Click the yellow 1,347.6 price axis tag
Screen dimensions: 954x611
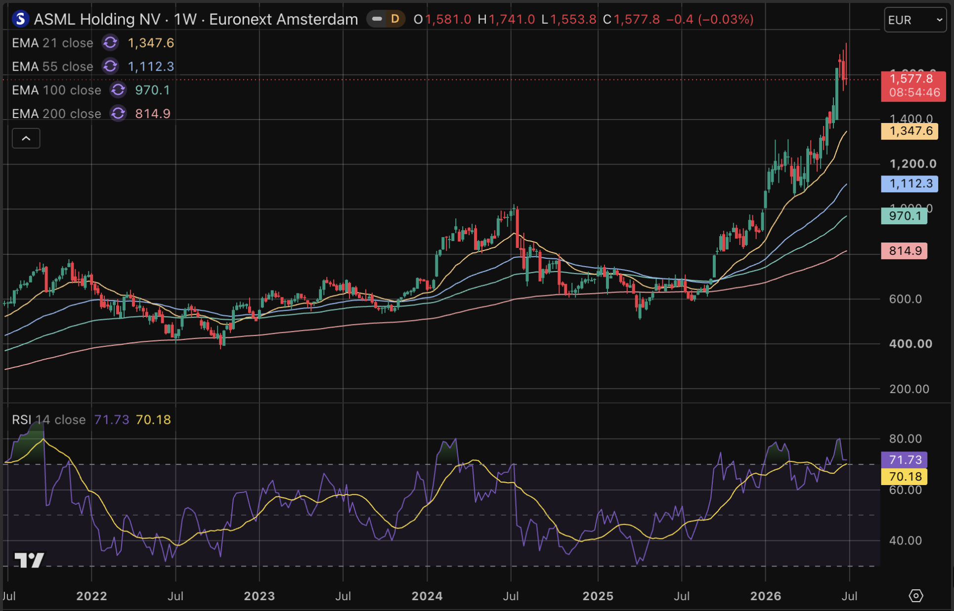910,131
